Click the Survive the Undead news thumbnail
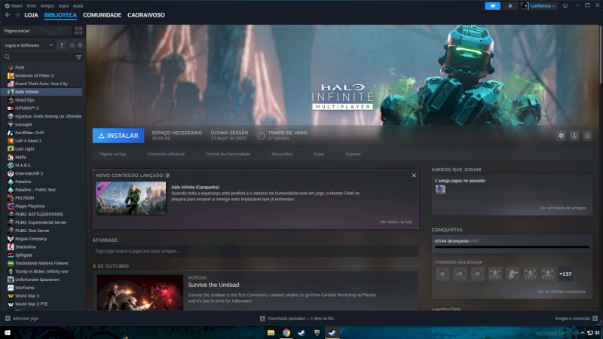 [139, 292]
